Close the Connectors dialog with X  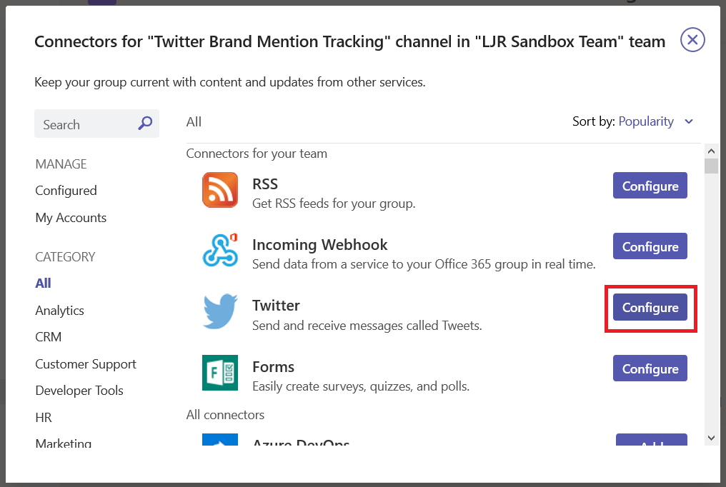click(692, 40)
